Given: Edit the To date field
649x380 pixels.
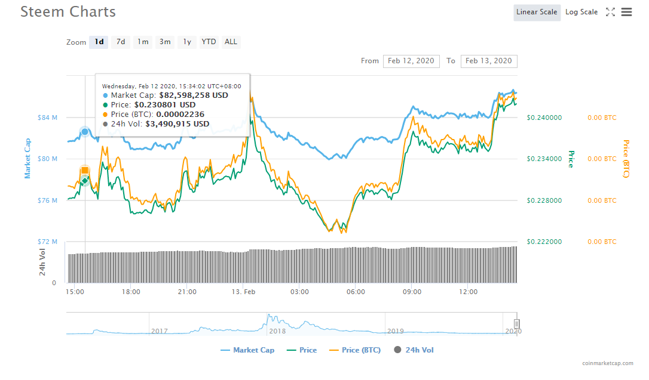Looking at the screenshot, I should coord(489,61).
